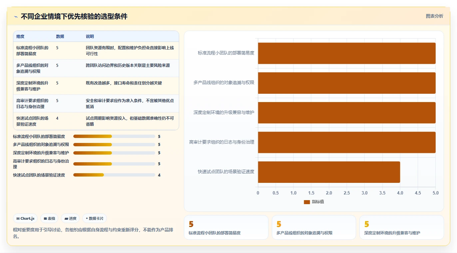Open the data card 标准流程小团队的部署简易度
Image resolution: width=457 pixels, height=253 pixels.
tap(226, 227)
